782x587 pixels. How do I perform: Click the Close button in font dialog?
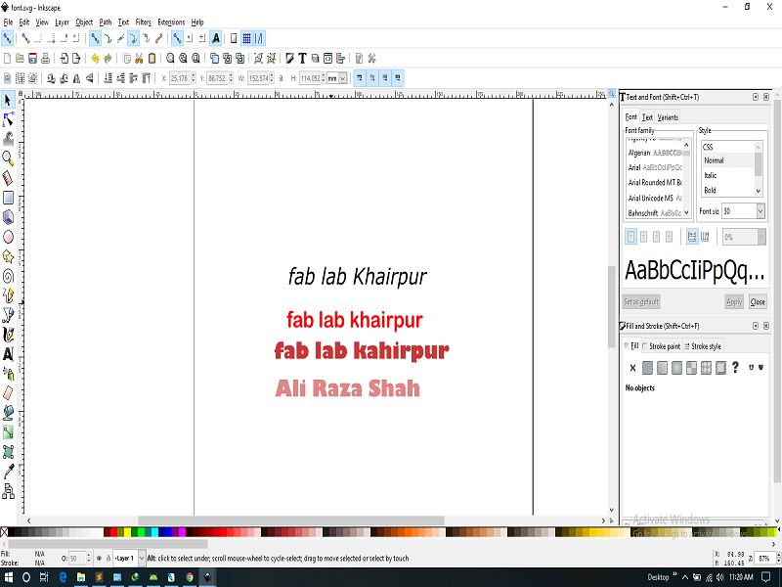tap(757, 301)
